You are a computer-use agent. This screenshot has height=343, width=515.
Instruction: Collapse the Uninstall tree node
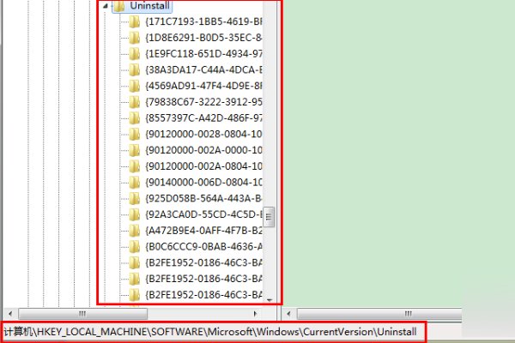[105, 6]
